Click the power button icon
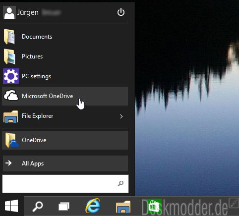239x216 pixels. 121,12
